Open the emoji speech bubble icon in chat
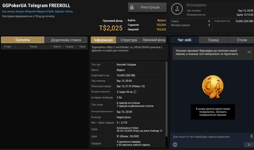 coord(175,144)
